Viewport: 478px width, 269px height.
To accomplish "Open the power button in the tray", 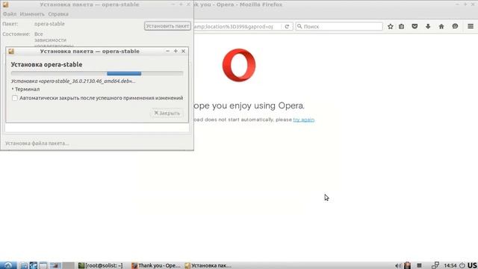I will coord(462,266).
